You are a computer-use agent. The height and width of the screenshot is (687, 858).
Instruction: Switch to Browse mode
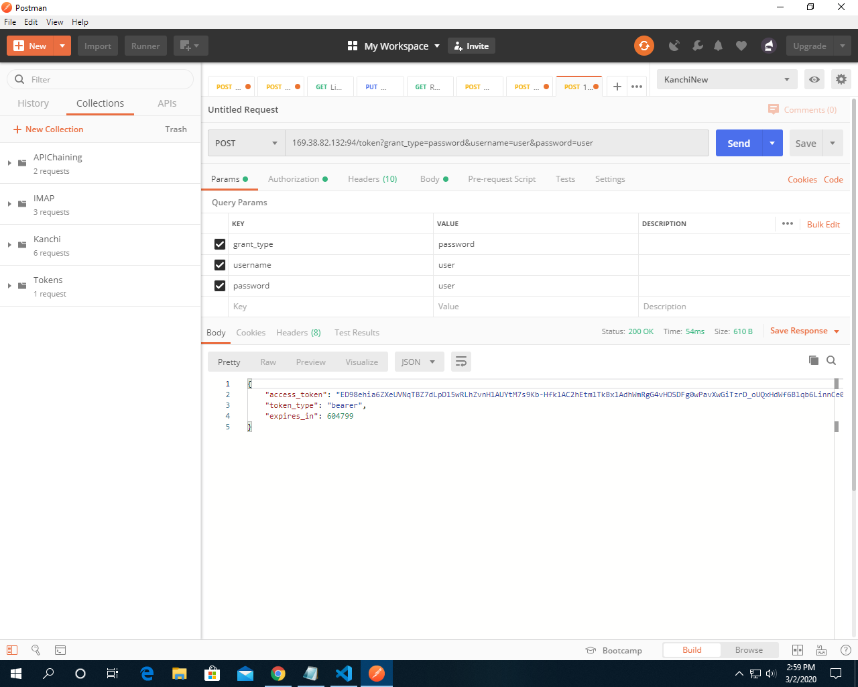coord(749,649)
